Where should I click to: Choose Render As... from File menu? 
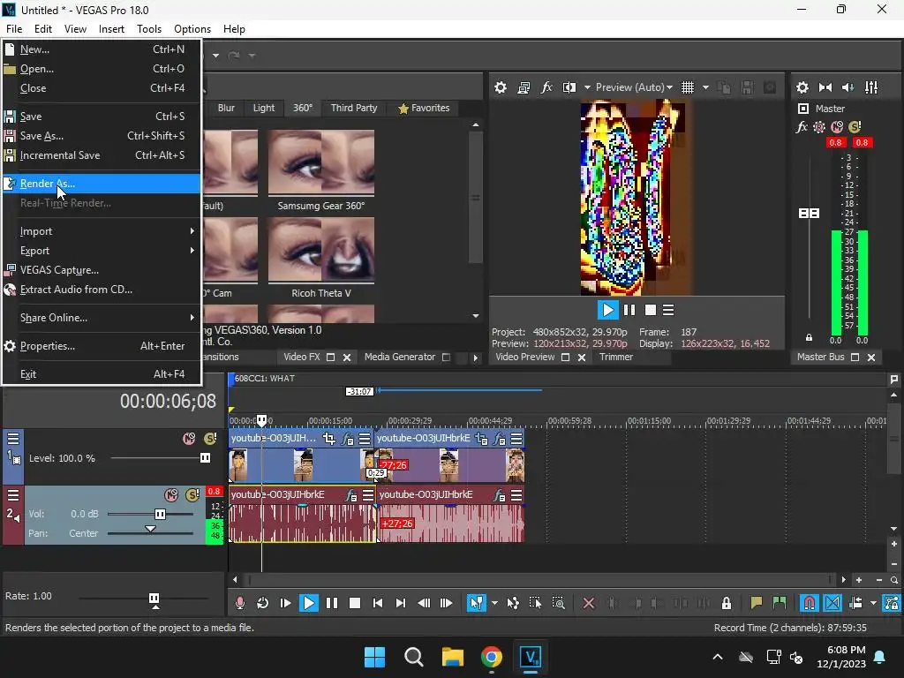(48, 184)
